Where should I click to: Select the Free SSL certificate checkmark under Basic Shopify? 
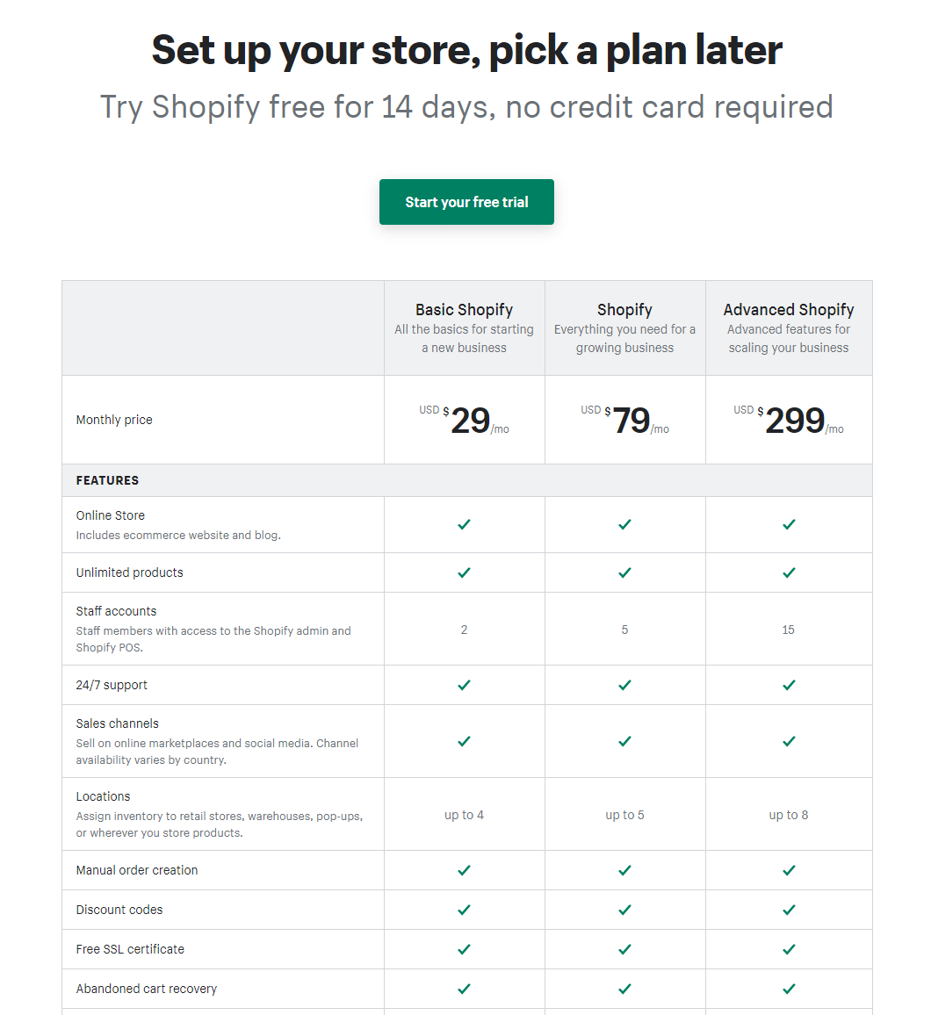tap(464, 950)
